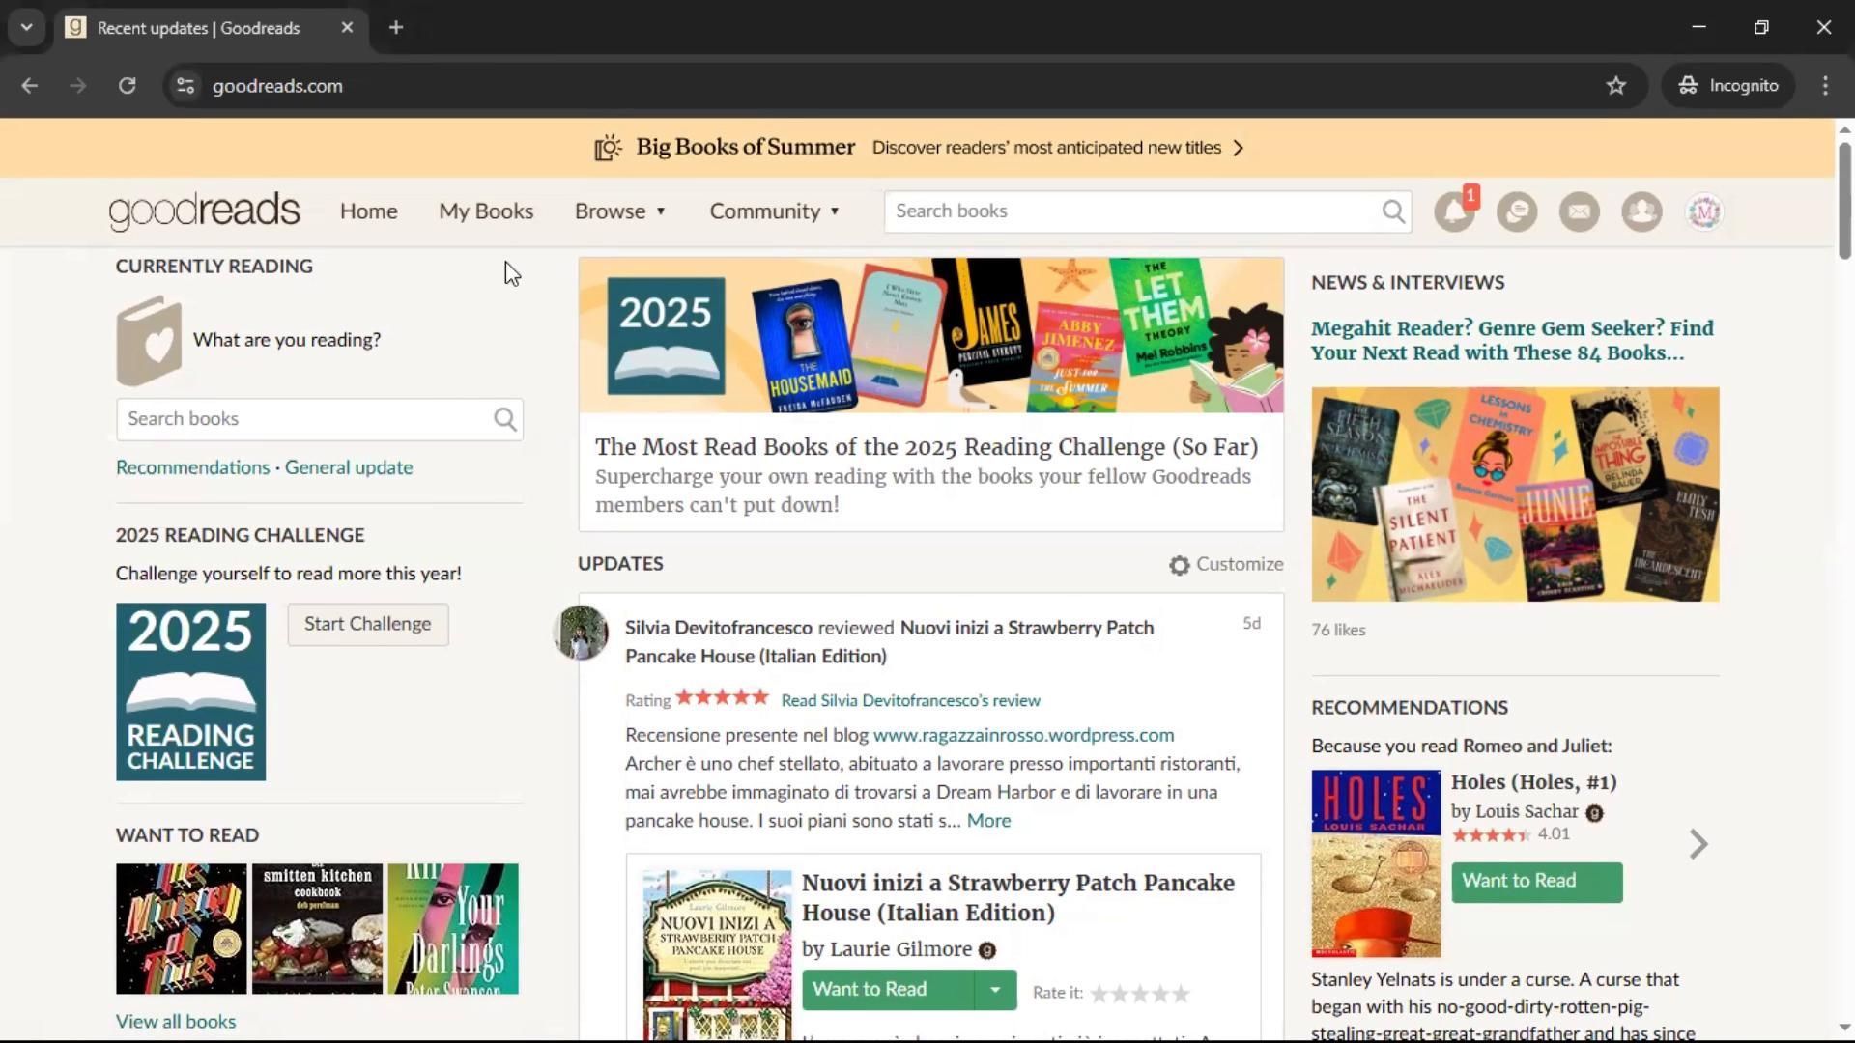The height and width of the screenshot is (1043, 1855).
Task: Click the Customize gear icon
Action: pos(1179,565)
